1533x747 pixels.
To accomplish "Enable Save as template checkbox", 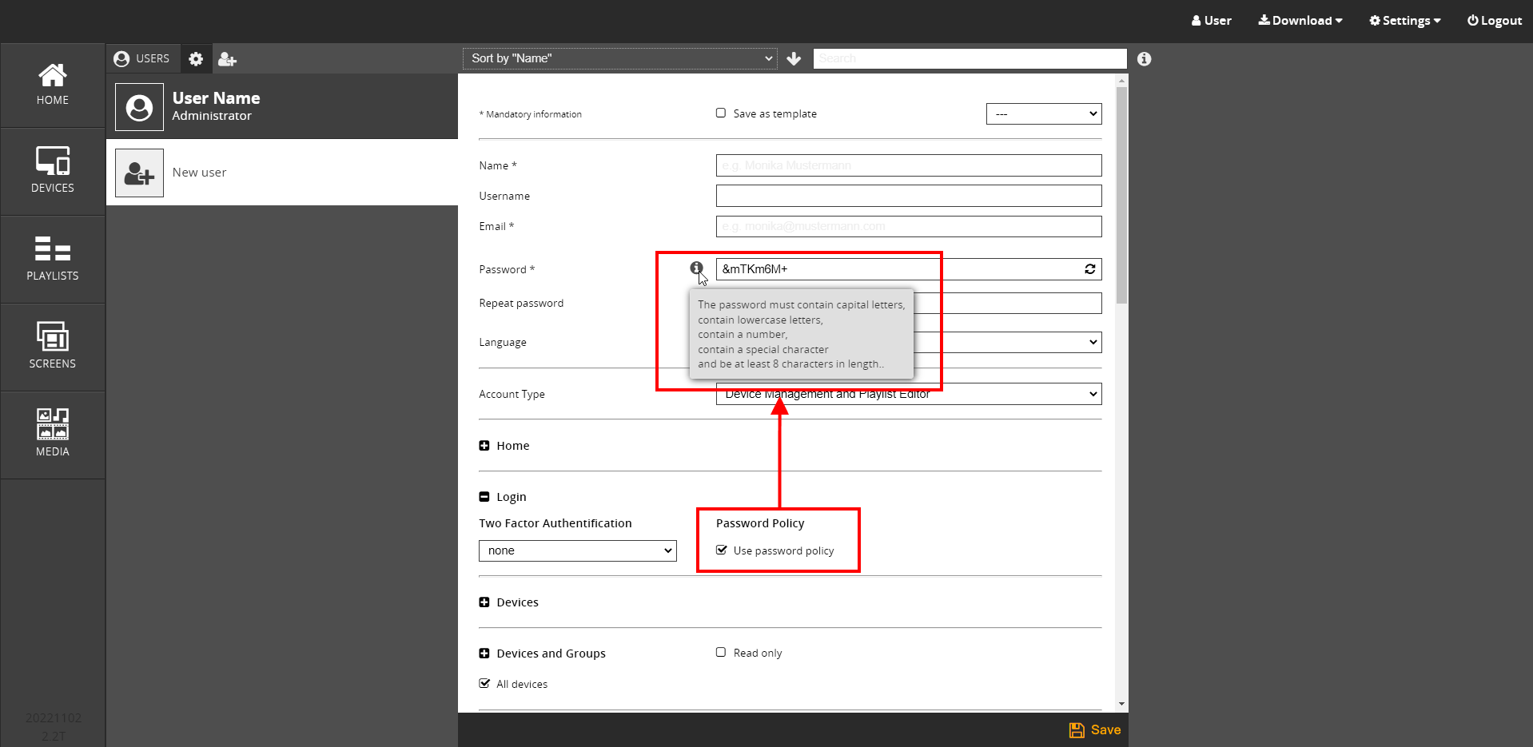I will (721, 113).
